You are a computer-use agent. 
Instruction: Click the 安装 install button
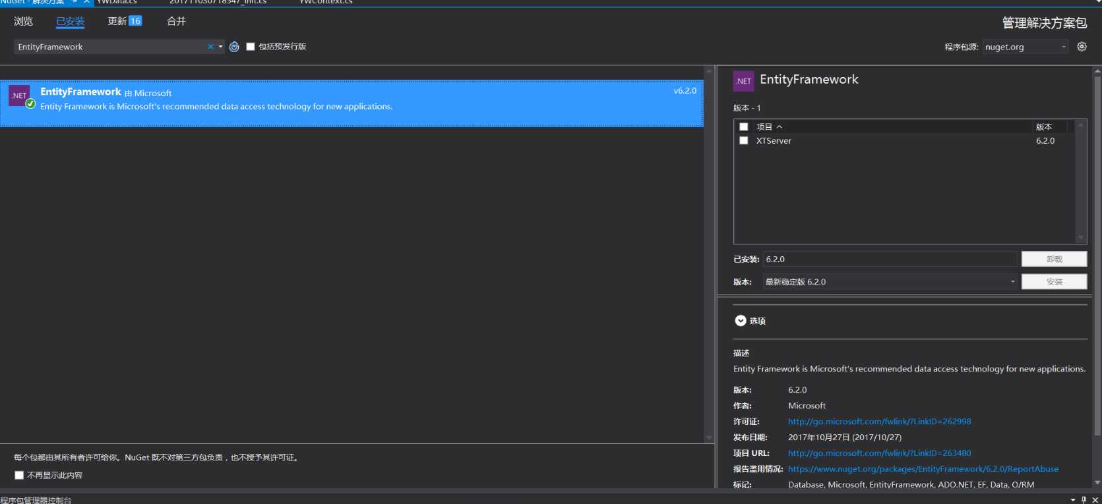(1054, 282)
